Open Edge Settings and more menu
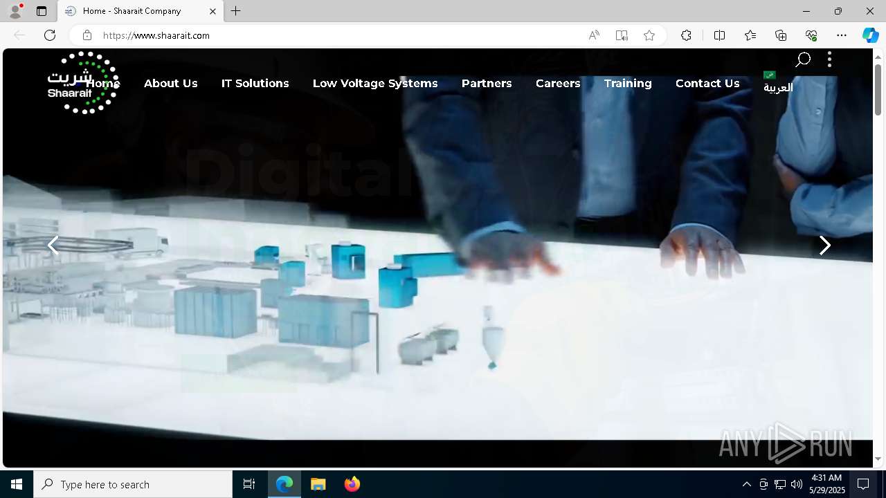Viewport: 886px width, 498px height. tap(842, 35)
